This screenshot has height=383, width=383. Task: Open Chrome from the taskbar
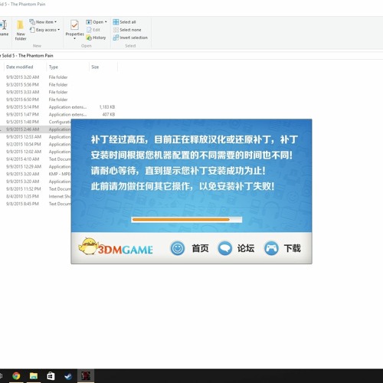click(16, 376)
